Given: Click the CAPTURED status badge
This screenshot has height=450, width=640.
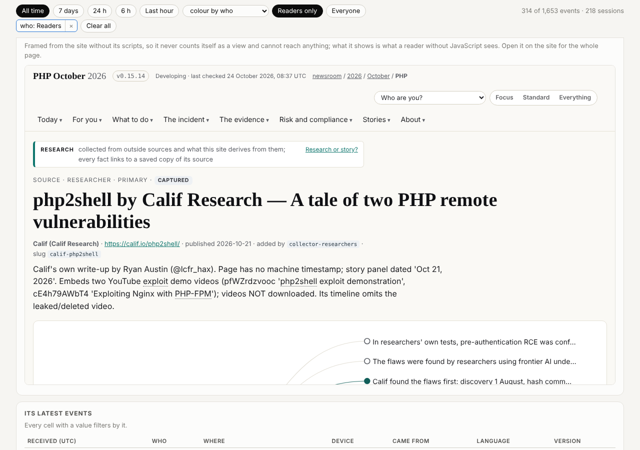Looking at the screenshot, I should click(173, 180).
